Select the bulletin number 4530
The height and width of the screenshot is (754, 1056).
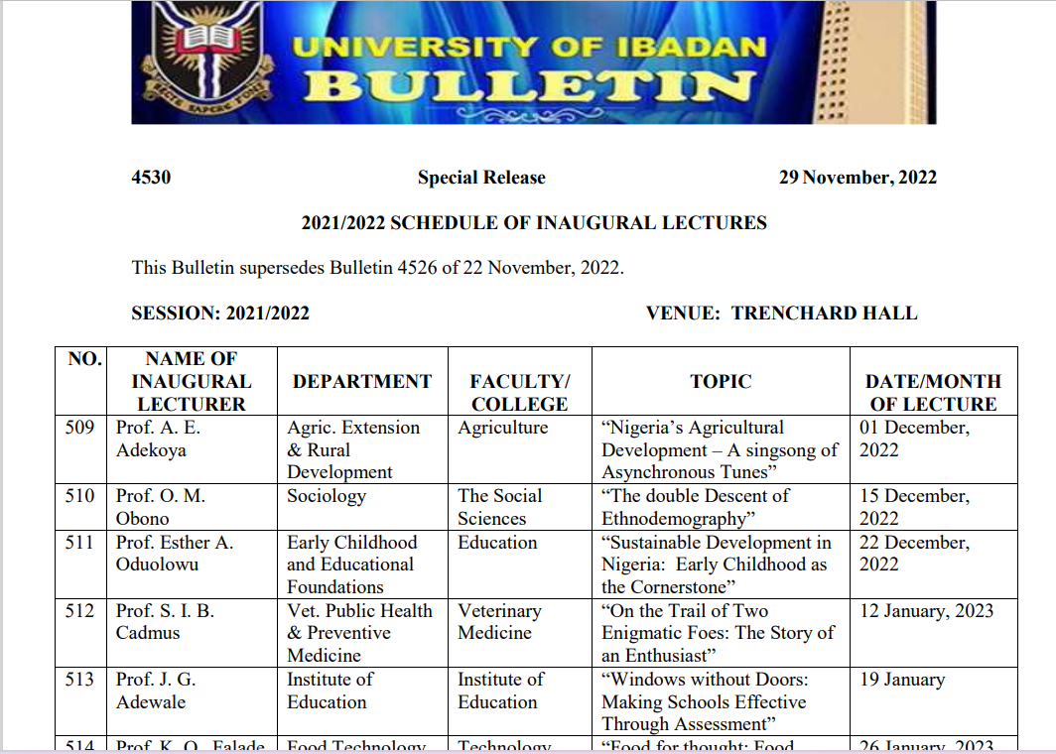coord(151,178)
